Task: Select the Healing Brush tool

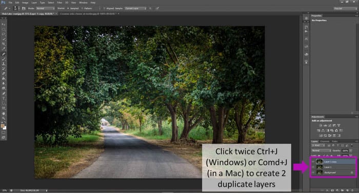Action: [4, 54]
